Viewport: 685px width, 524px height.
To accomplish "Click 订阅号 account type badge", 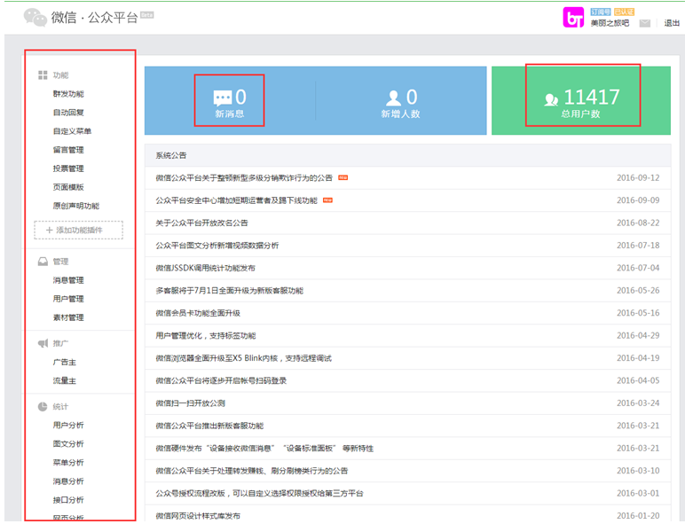I will [x=600, y=12].
